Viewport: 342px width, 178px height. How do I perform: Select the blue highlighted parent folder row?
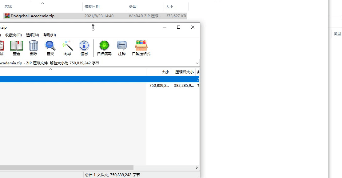click(99, 79)
